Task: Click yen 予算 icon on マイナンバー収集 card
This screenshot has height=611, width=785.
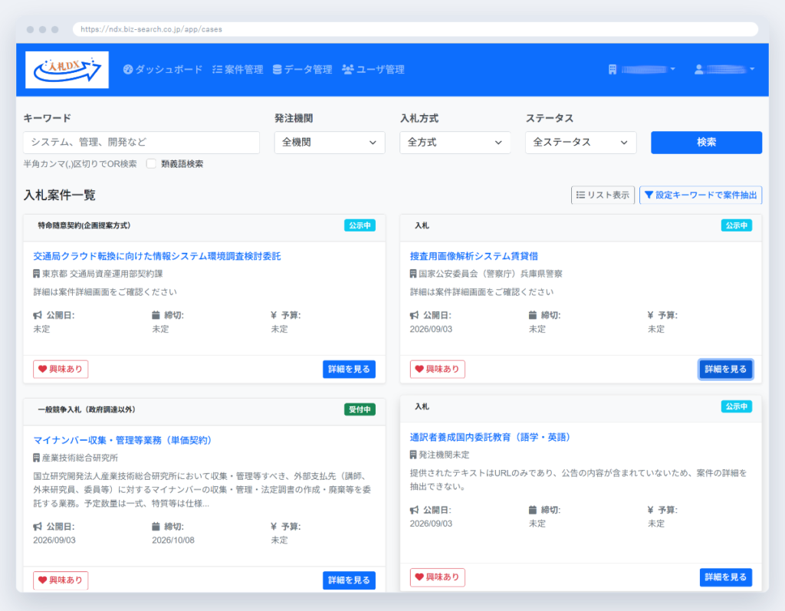Action: 274,527
